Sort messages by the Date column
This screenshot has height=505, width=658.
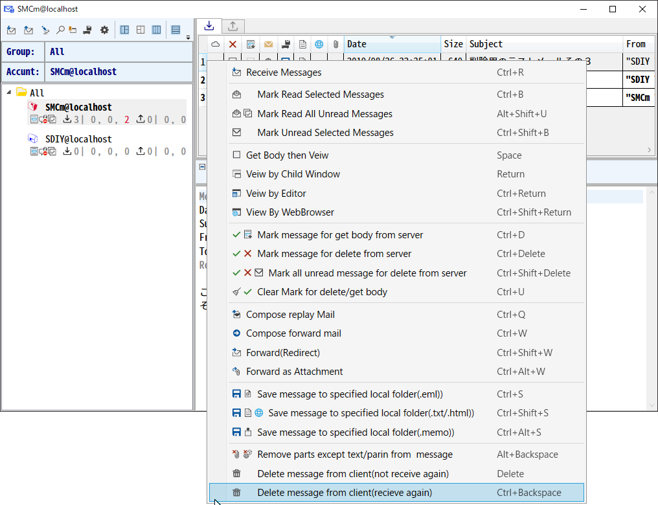(392, 44)
